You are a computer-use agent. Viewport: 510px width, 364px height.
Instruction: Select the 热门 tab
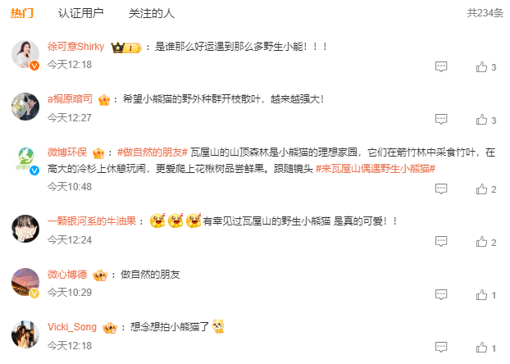[22, 13]
